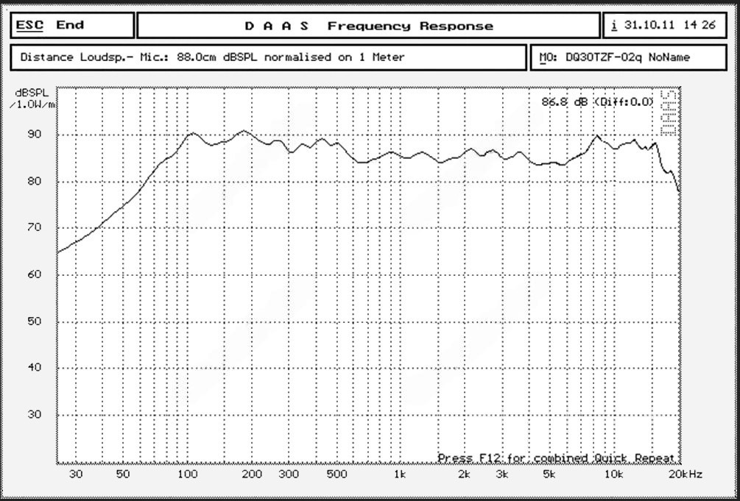740x501 pixels.
Task: Click the ESC End button
Action: tap(71, 26)
